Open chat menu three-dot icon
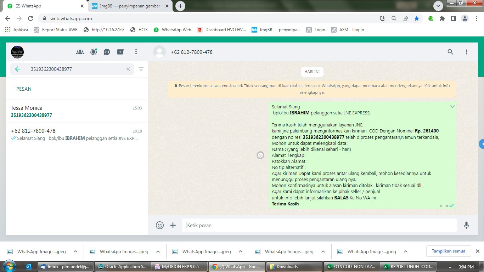This screenshot has height=272, width=484. click(466, 52)
